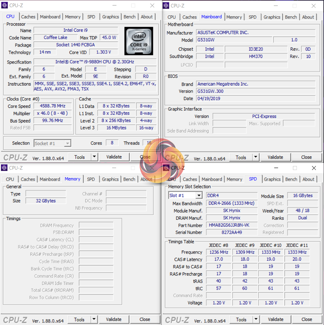Click the BIOS date field 04/19/2019
Viewport: 324px width, 325px height.
tap(256, 98)
